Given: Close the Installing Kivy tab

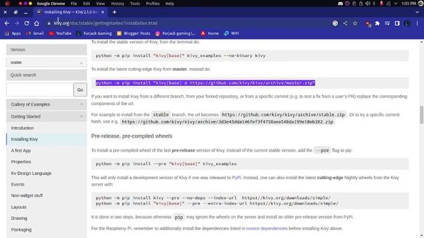Looking at the screenshot, I should click(103, 12).
